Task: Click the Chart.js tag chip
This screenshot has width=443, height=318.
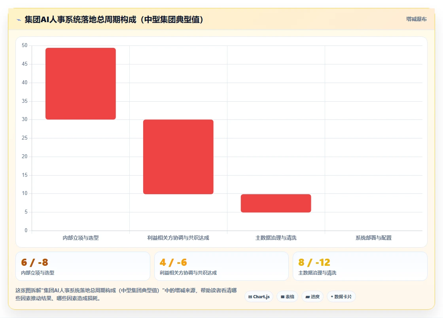Action: click(259, 297)
